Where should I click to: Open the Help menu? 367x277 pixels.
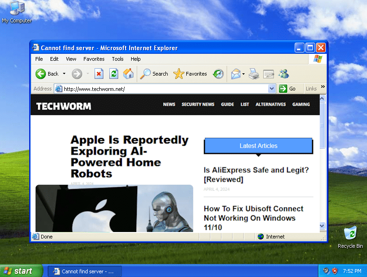[135, 59]
